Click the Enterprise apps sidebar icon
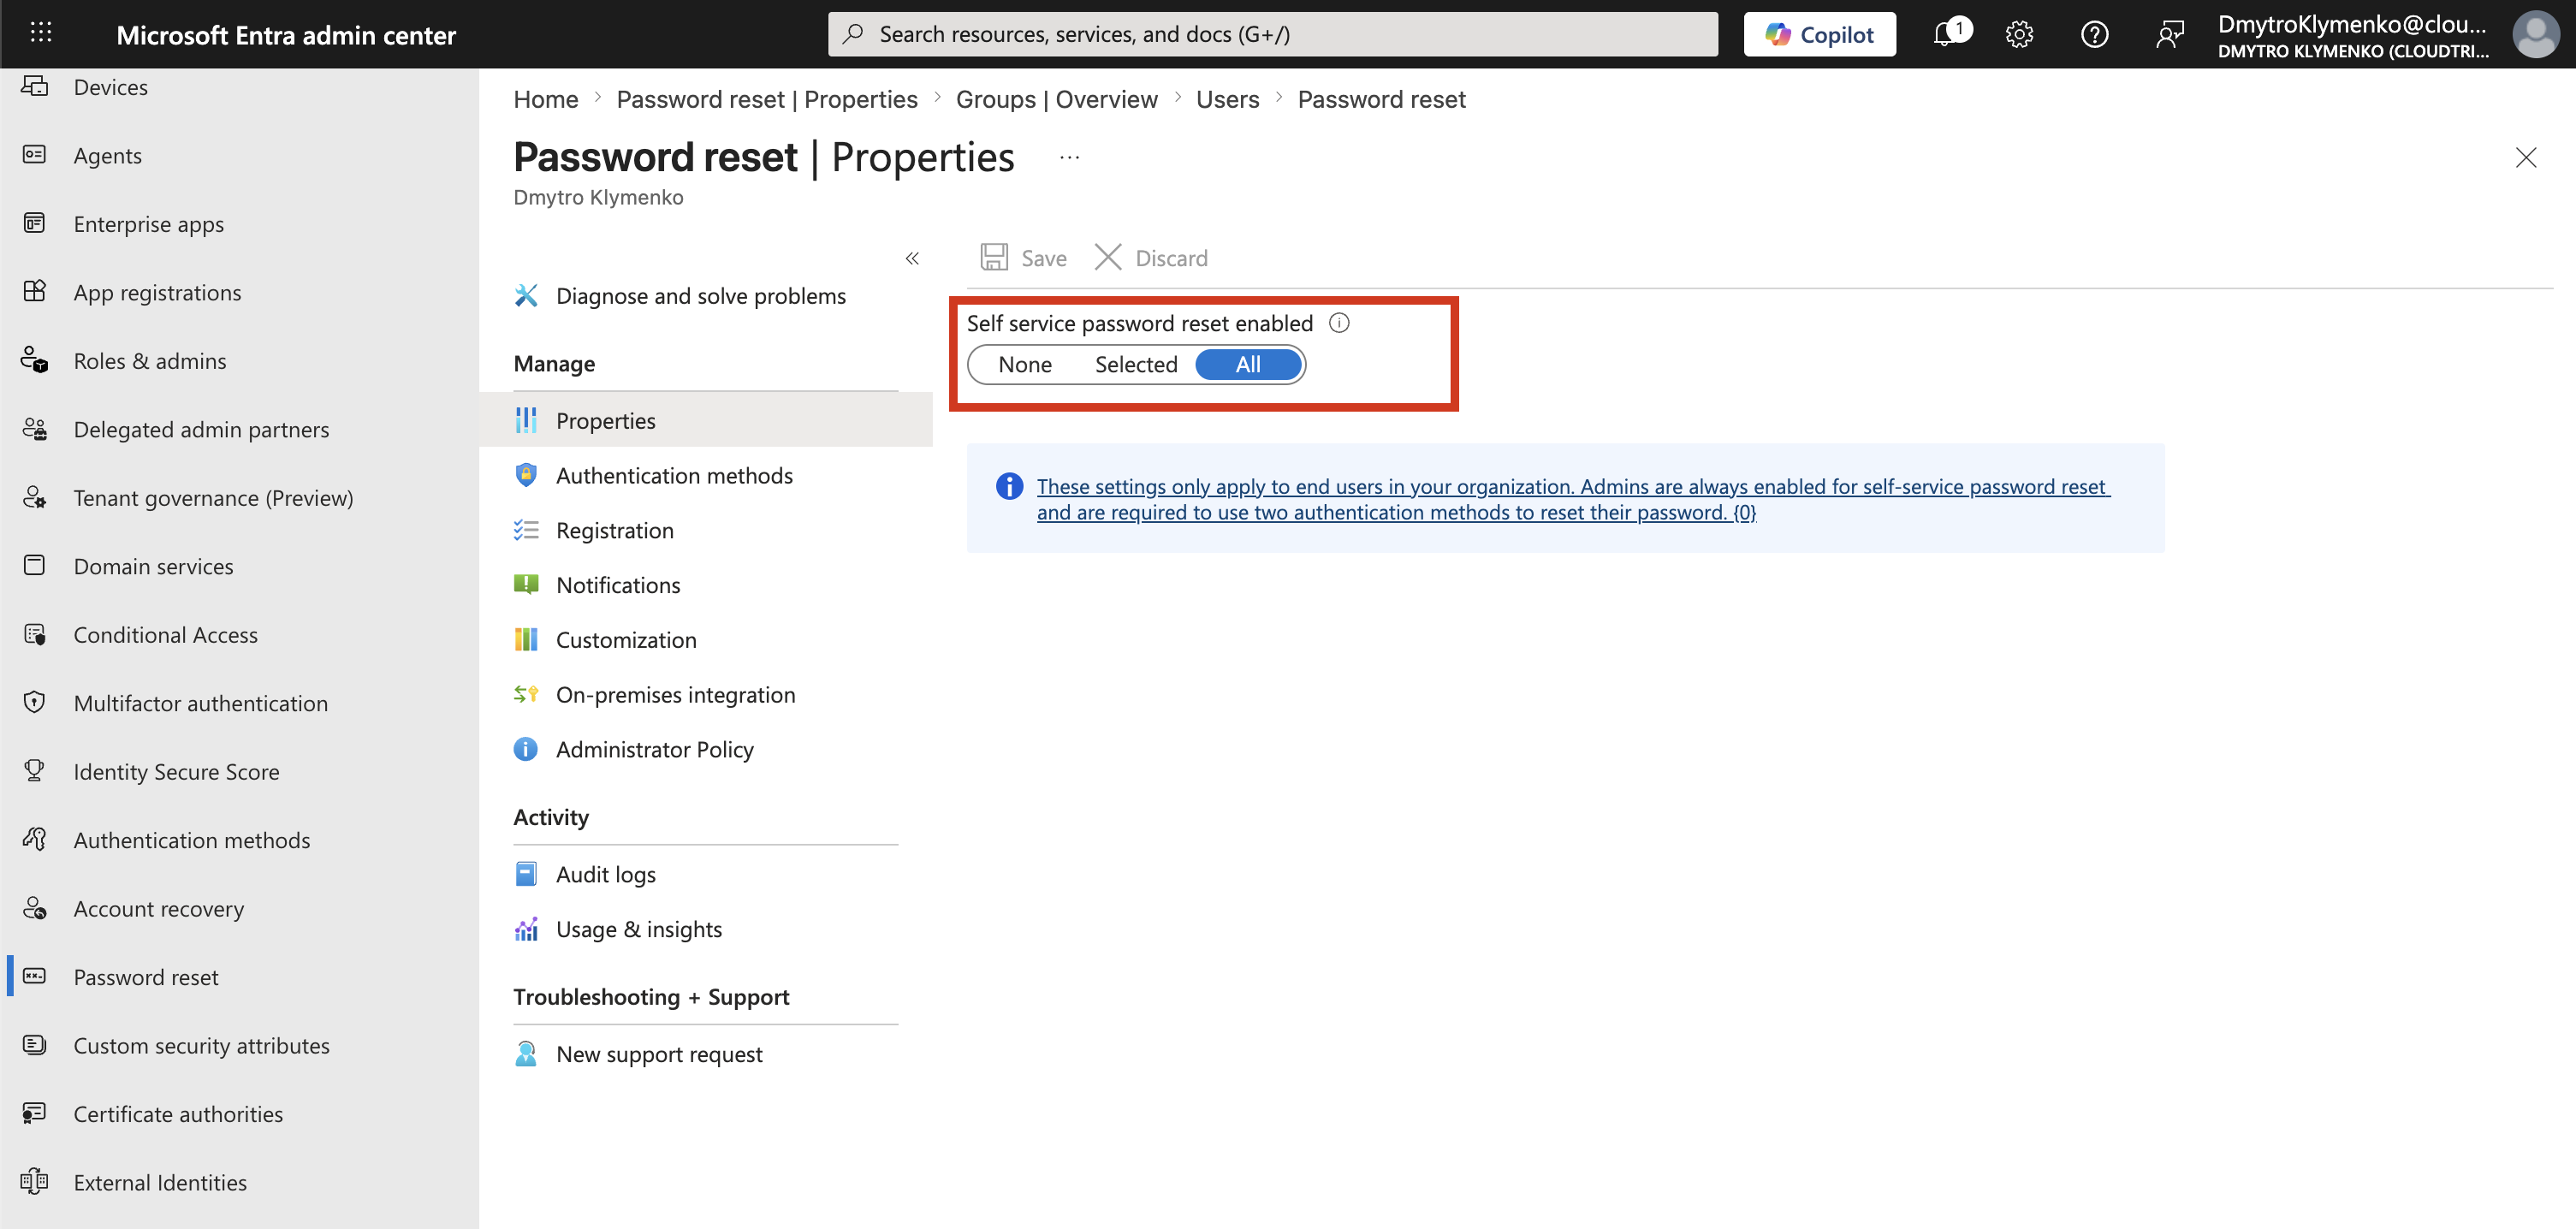The image size is (2576, 1229). click(x=35, y=224)
